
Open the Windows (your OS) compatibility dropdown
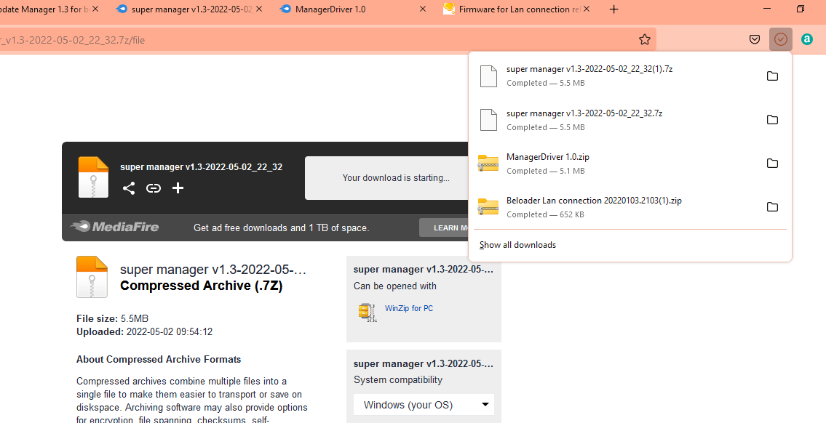click(424, 404)
